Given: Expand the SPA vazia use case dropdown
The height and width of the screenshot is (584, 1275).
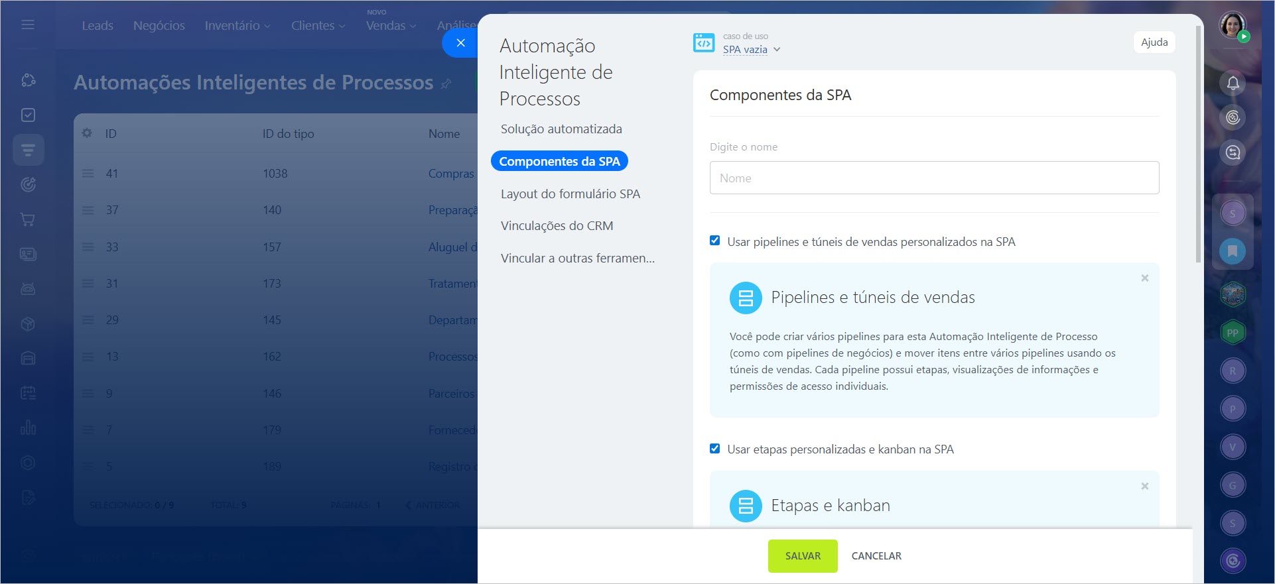Looking at the screenshot, I should 751,50.
